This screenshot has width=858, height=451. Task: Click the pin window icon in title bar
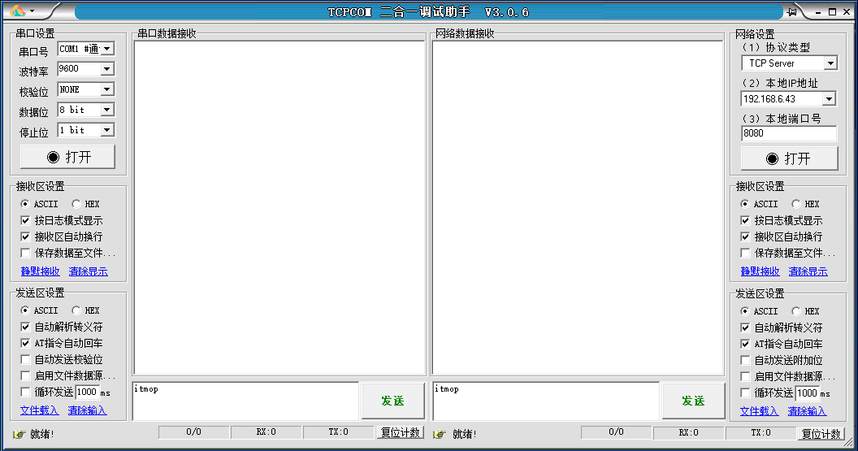tap(792, 11)
